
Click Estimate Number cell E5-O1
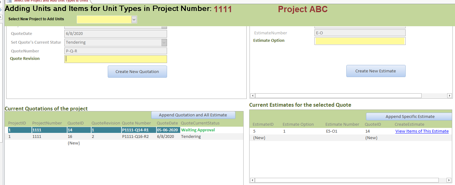click(332, 131)
